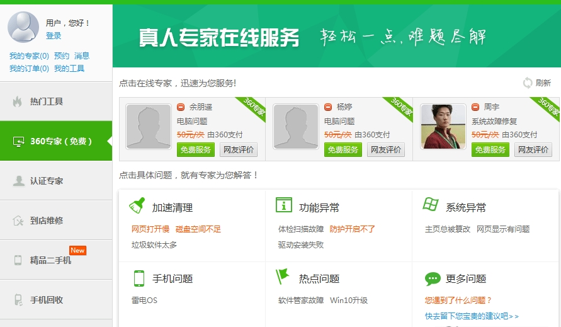Click the Windows logo icon for 系统异常
Screen dimensions: 561x327
[431, 205]
